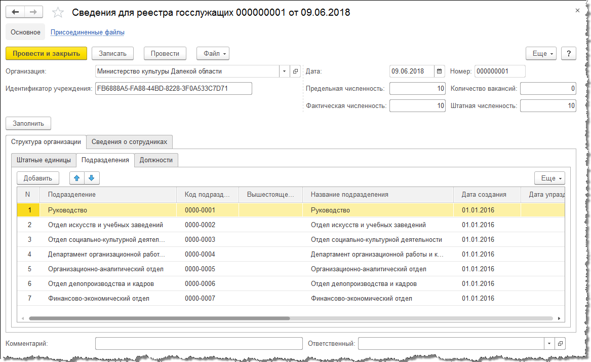Click Руководство in Название подразделения column

(378, 210)
